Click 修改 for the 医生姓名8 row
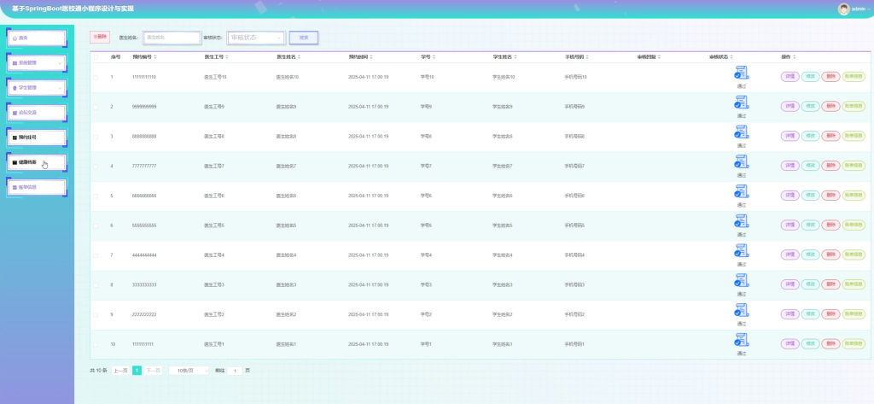The height and width of the screenshot is (404, 874). pos(811,136)
